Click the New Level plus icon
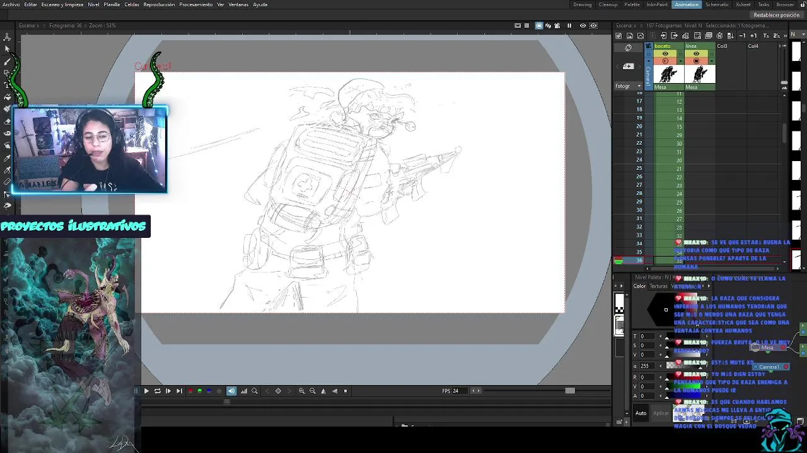 pyautogui.click(x=629, y=67)
